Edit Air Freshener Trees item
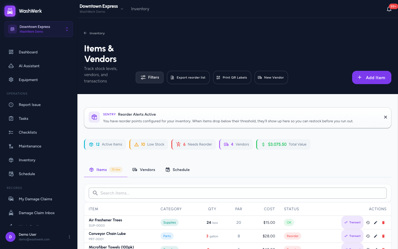The image size is (398, 249). click(376, 222)
